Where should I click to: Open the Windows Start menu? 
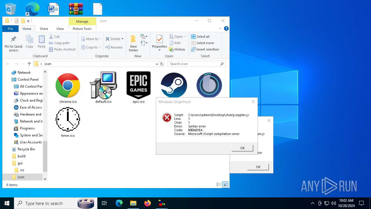(x=7, y=203)
